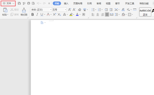The width and height of the screenshot is (154, 95).
Task: Center align text
Action: click(x=98, y=15)
